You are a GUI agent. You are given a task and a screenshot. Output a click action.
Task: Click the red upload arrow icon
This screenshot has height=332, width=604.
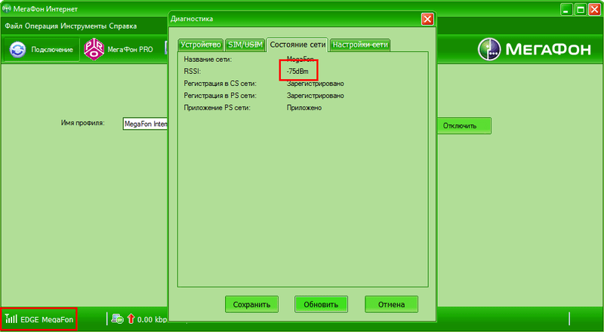click(x=131, y=318)
